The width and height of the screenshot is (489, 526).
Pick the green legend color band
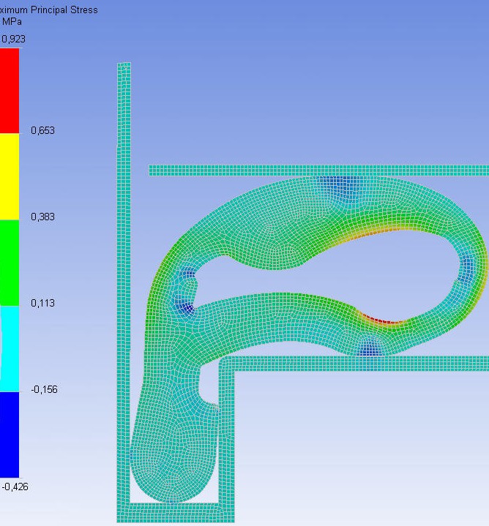coord(9,262)
